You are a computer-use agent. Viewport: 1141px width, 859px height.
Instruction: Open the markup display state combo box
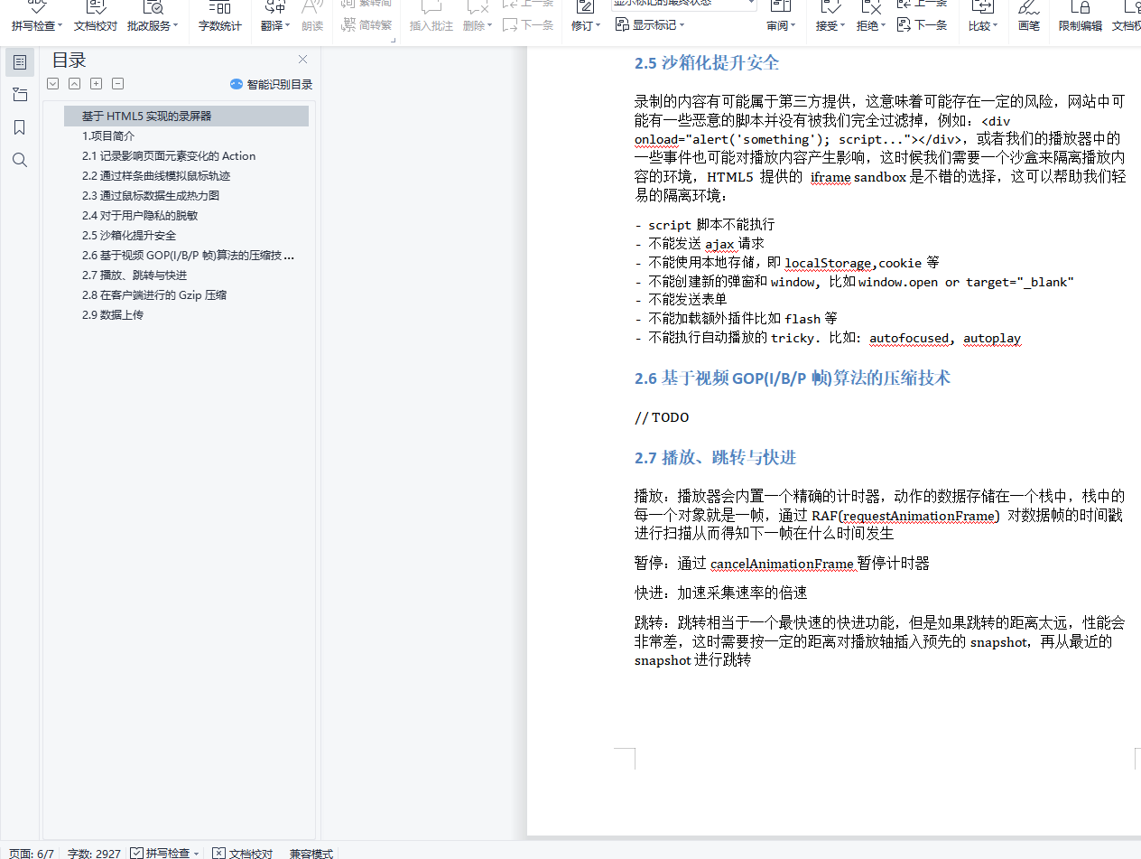pos(684,5)
